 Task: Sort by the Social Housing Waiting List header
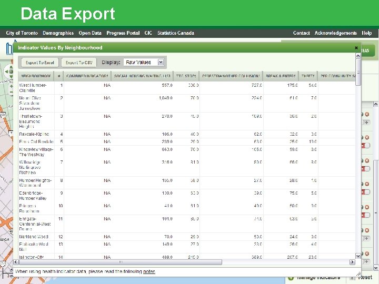(142, 76)
